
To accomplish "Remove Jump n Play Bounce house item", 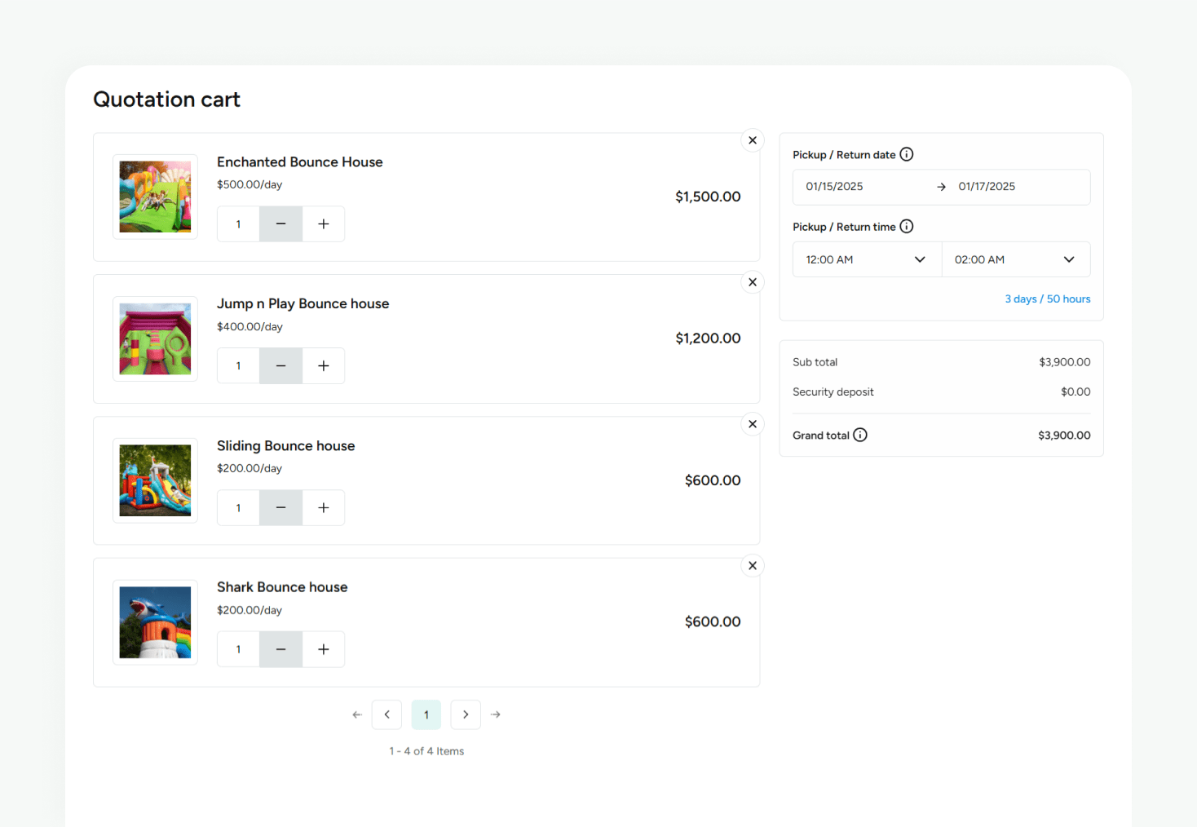I will pos(753,282).
